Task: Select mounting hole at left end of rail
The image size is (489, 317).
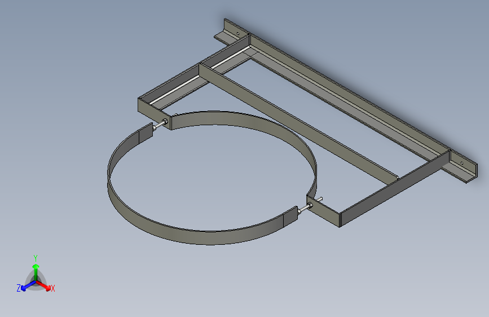Action: click(x=237, y=33)
